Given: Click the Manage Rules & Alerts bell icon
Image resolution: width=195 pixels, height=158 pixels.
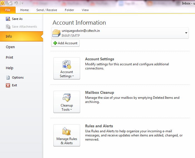Looking at the screenshot, I should click(x=66, y=131).
